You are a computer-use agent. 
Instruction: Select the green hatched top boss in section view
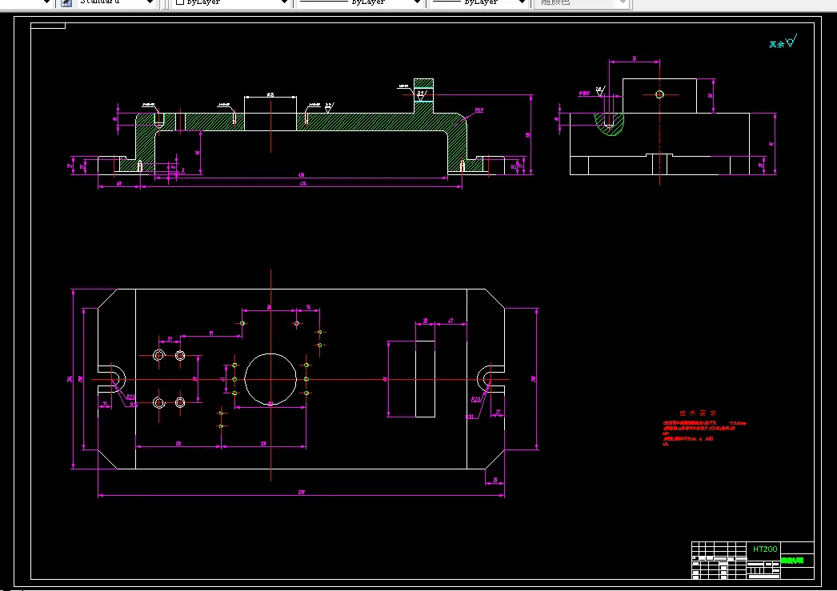(424, 95)
